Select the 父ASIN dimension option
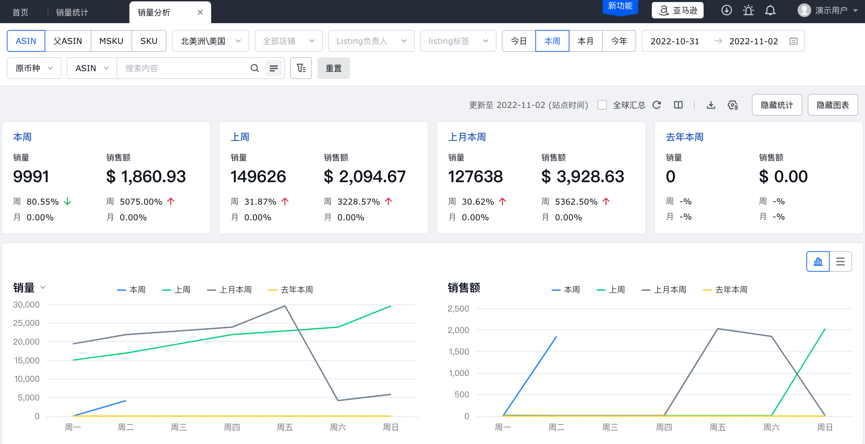 pos(68,41)
